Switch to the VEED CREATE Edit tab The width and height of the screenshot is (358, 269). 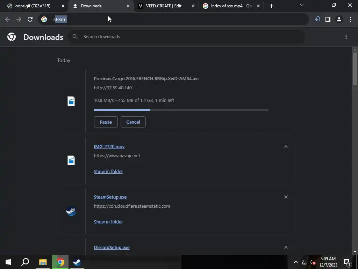(164, 6)
